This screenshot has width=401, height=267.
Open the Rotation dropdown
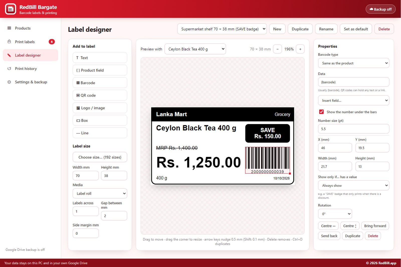click(335, 214)
